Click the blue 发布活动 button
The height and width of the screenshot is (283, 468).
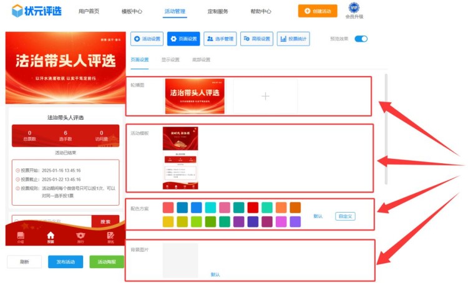[x=66, y=262]
